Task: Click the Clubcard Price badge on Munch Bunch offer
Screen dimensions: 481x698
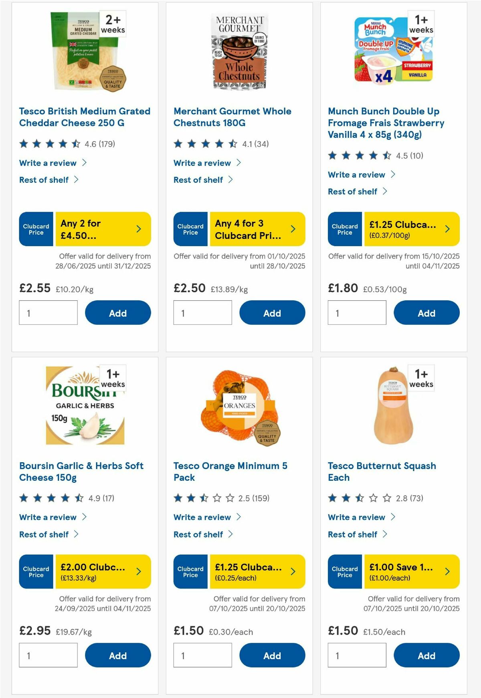Action: tap(344, 229)
